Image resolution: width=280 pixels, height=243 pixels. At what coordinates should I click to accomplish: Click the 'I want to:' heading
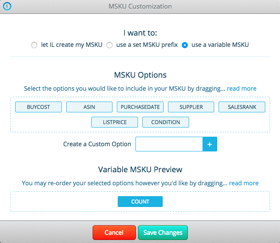(x=140, y=33)
